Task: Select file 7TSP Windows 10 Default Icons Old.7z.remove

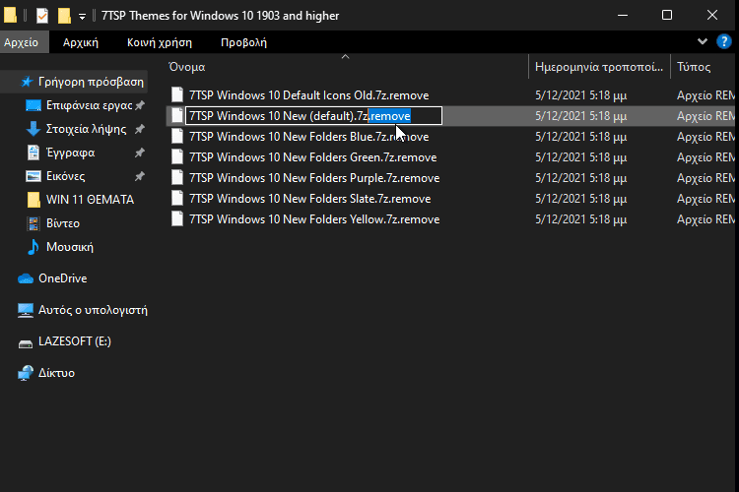Action: click(309, 95)
